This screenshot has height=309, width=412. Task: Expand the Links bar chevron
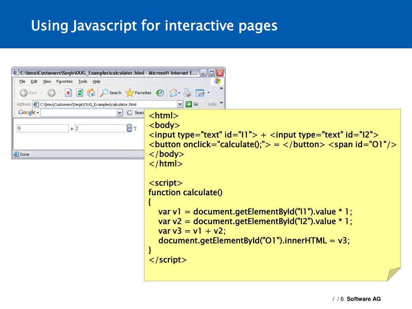[x=221, y=103]
